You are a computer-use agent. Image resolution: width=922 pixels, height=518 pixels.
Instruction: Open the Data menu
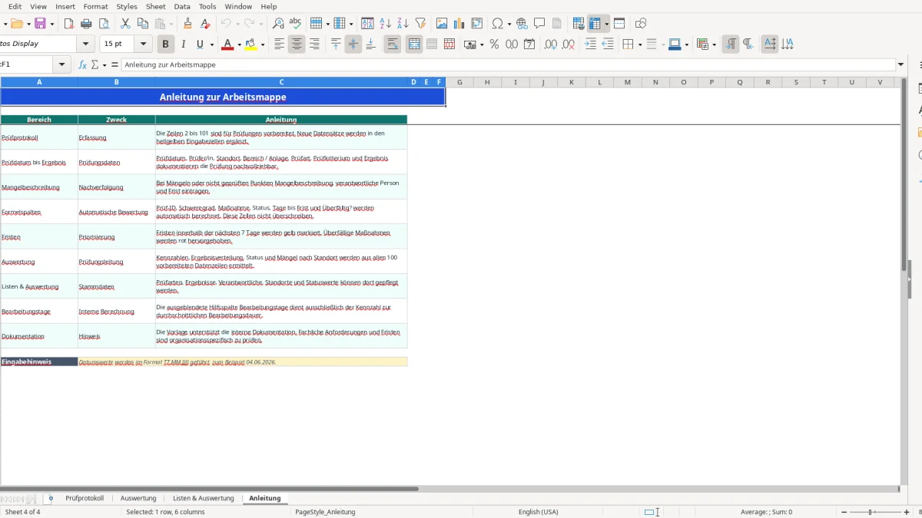tap(182, 6)
